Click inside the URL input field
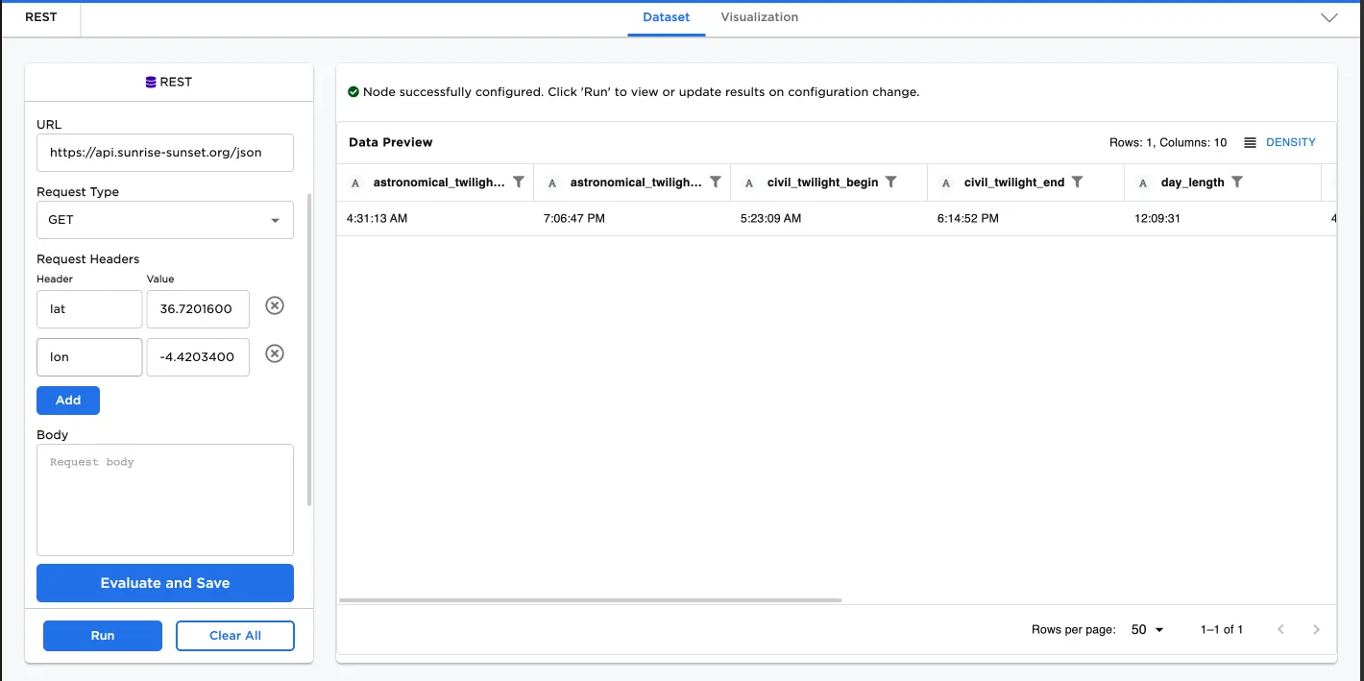The height and width of the screenshot is (681, 1364). click(x=164, y=153)
